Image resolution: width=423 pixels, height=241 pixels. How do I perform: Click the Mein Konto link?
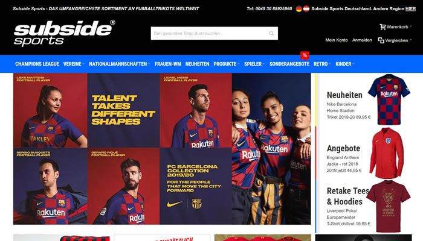coord(337,40)
